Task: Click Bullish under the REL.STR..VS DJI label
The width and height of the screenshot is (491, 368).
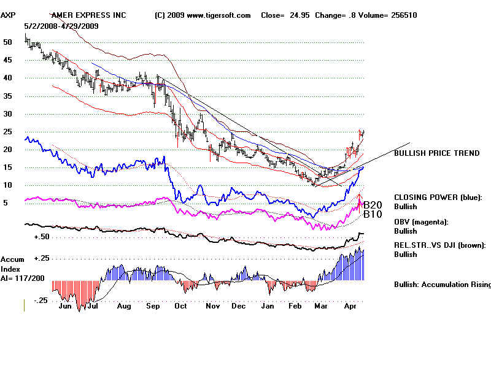Action: pos(406,255)
